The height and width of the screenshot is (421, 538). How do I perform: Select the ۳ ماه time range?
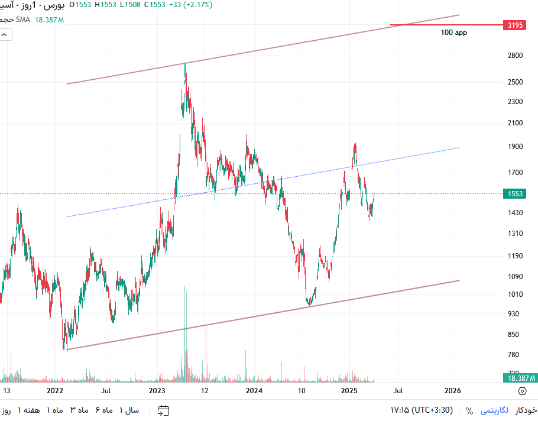click(79, 410)
